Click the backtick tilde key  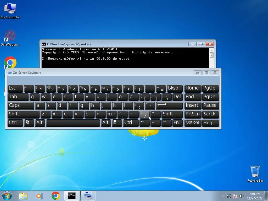29,88
